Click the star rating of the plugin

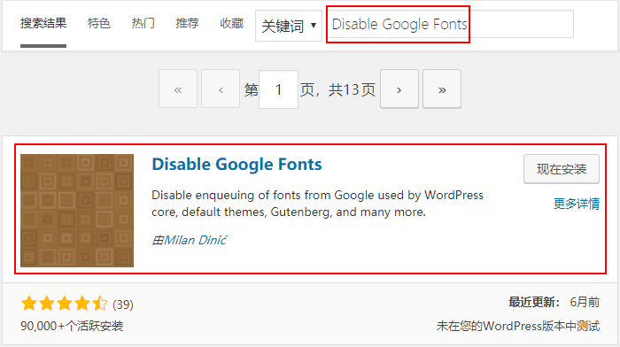64,304
